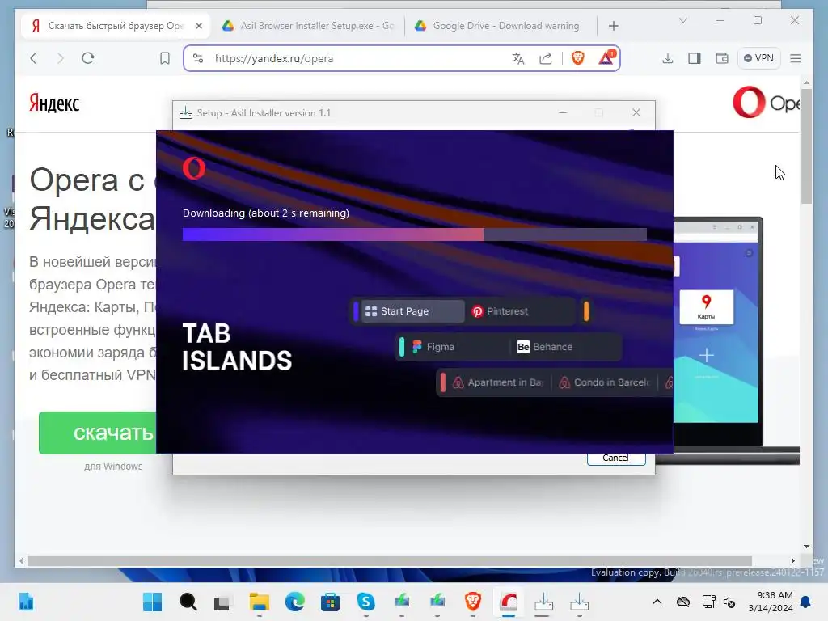
Task: Open Skype from taskbar
Action: 366,602
